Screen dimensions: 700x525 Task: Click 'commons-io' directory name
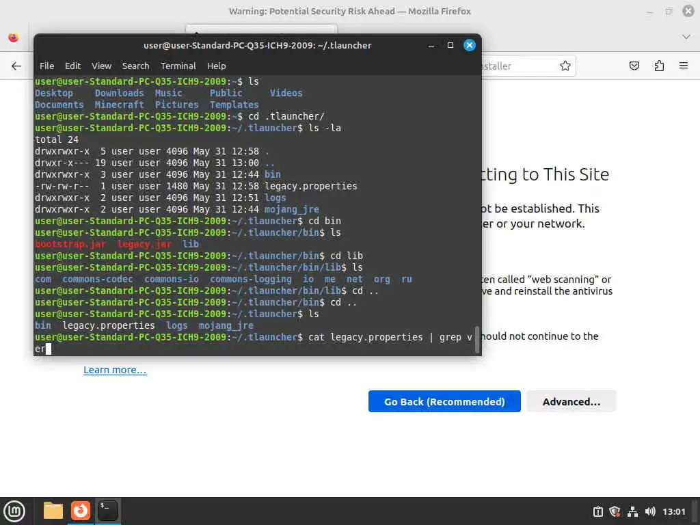[x=172, y=279]
